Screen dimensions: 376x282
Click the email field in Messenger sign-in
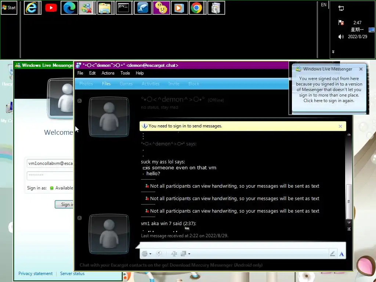pos(50,163)
